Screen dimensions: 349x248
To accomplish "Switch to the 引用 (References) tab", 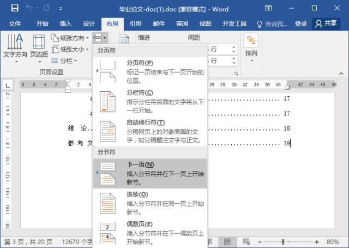I will tap(136, 23).
